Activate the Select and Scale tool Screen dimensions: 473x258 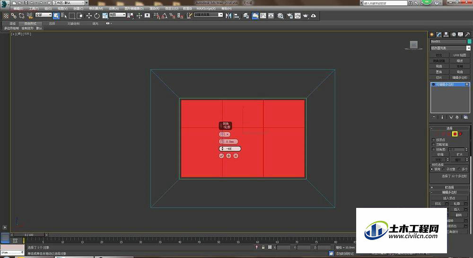tap(105, 16)
